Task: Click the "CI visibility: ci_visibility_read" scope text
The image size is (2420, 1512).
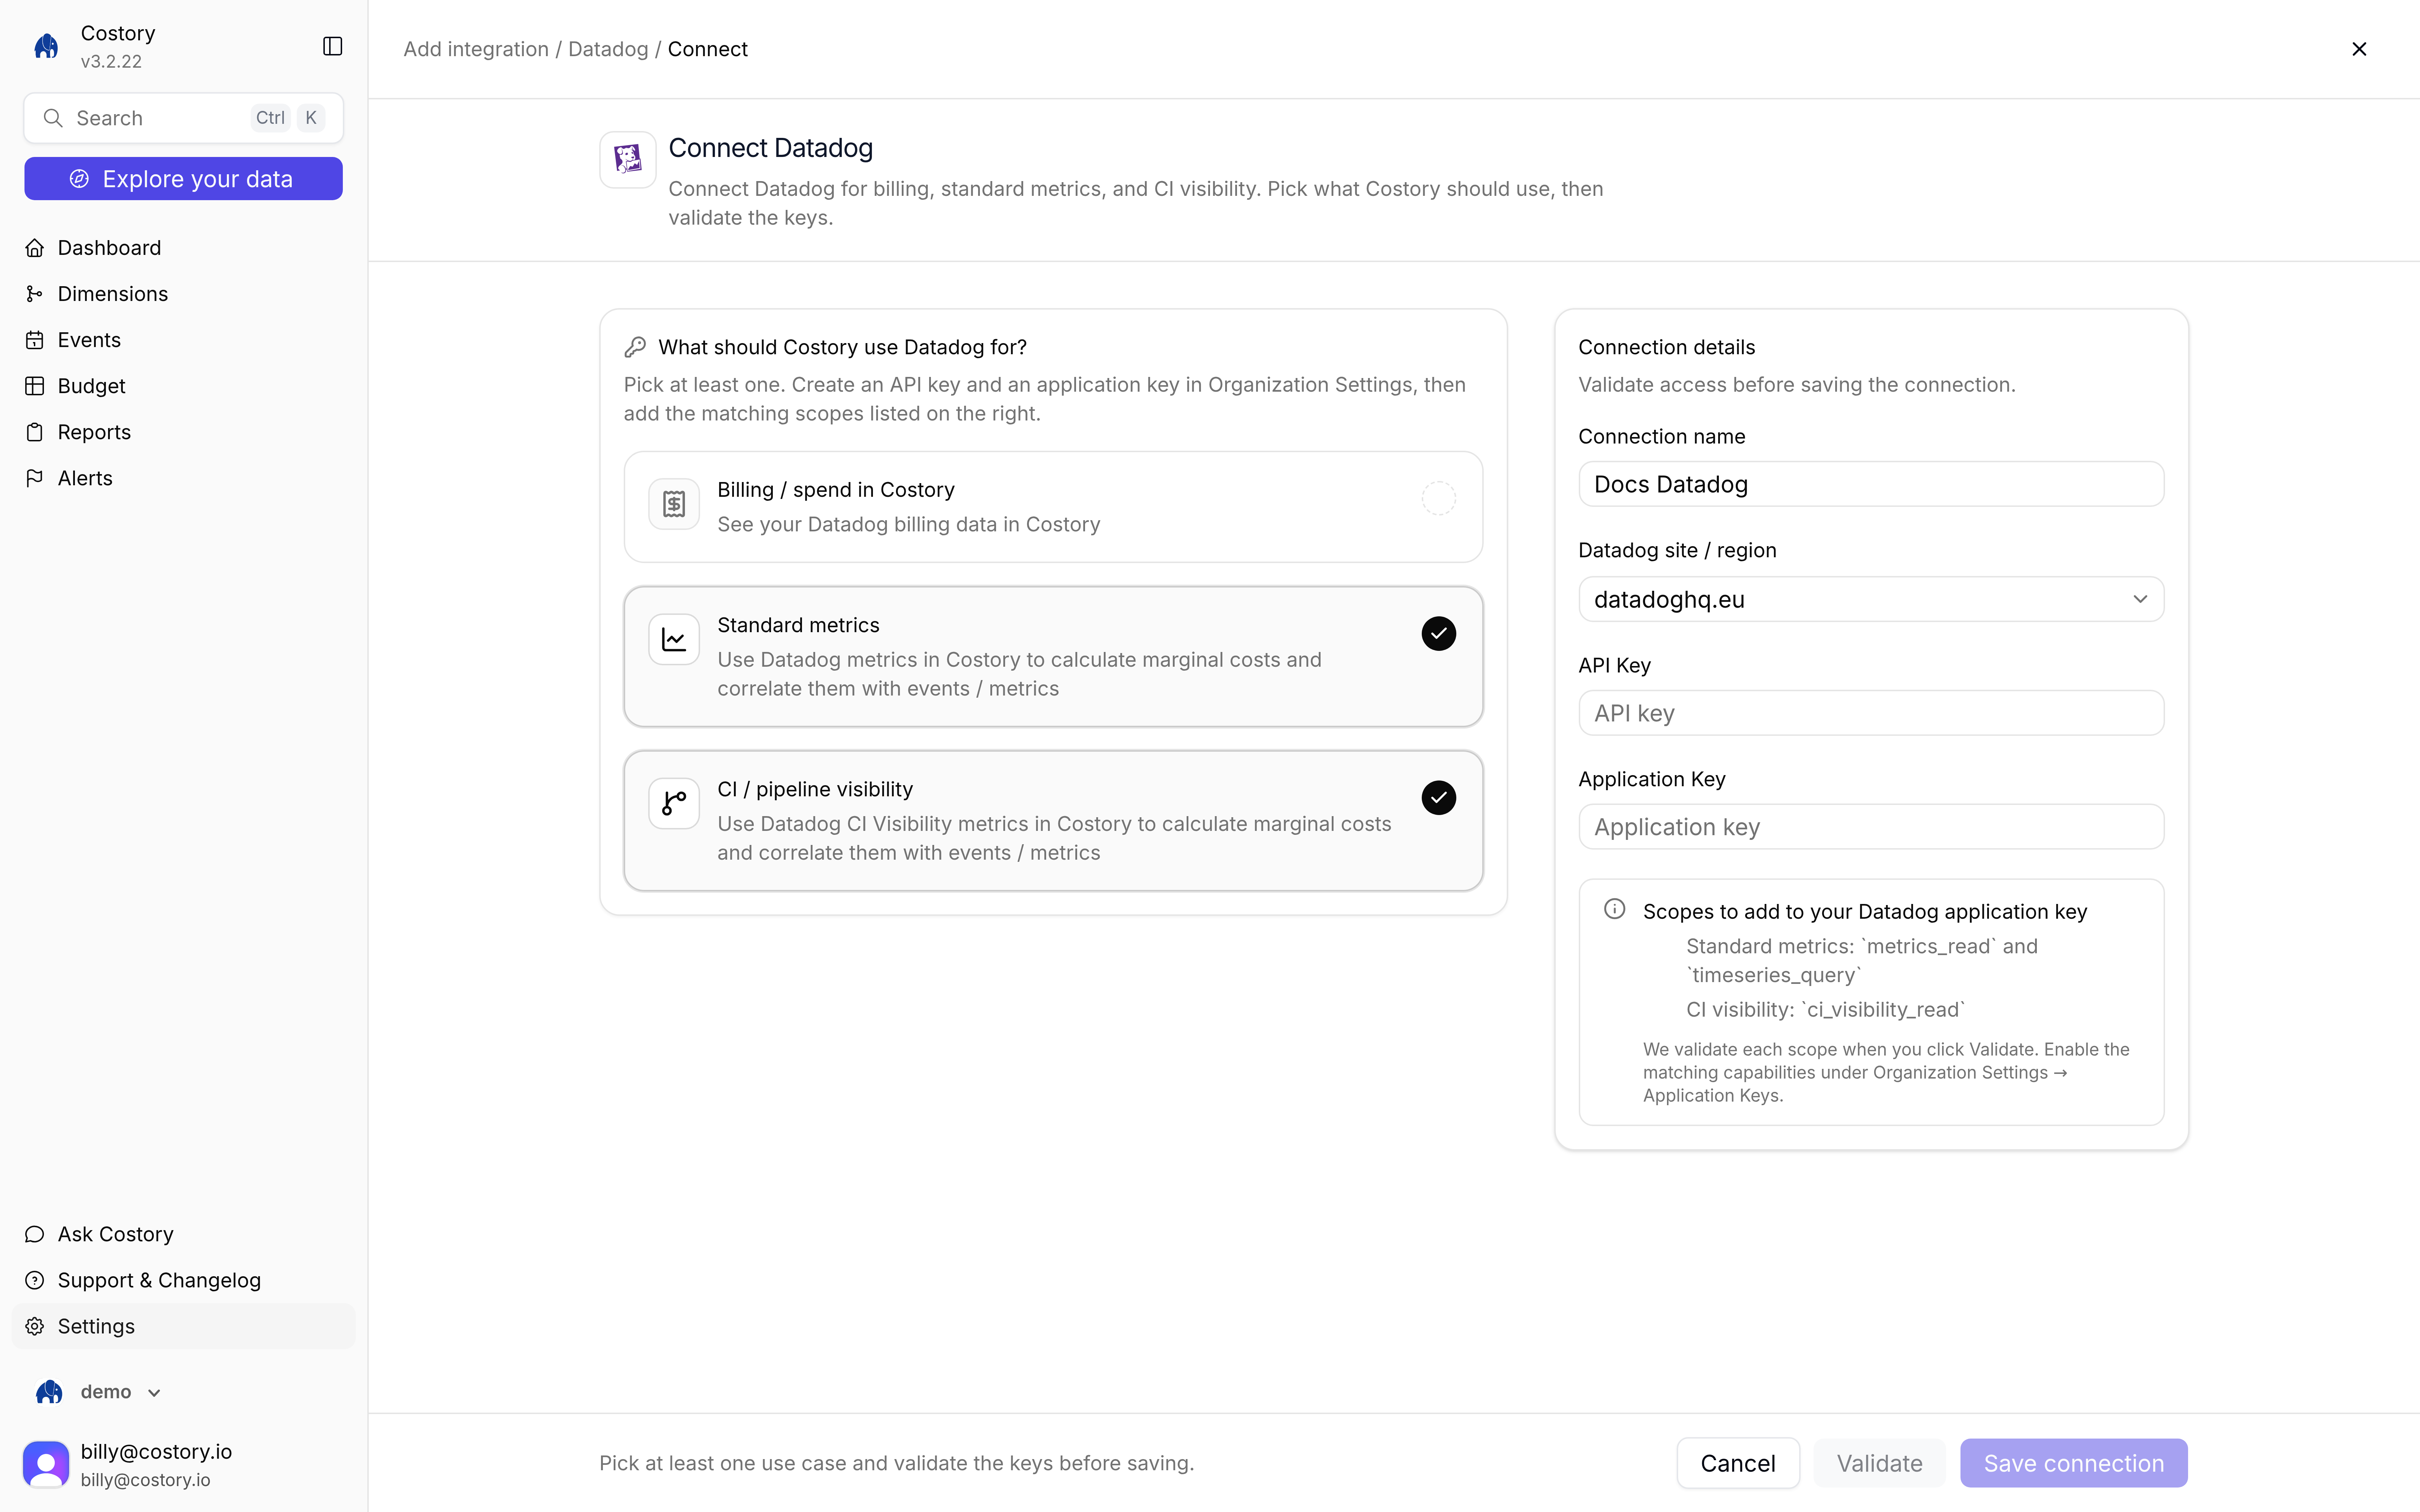Action: (x=1826, y=1010)
